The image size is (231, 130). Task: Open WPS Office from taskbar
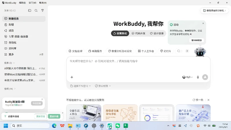pos(62,126)
